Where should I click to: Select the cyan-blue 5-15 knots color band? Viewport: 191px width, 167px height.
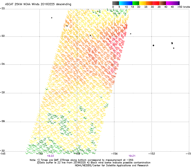coord(126,3)
